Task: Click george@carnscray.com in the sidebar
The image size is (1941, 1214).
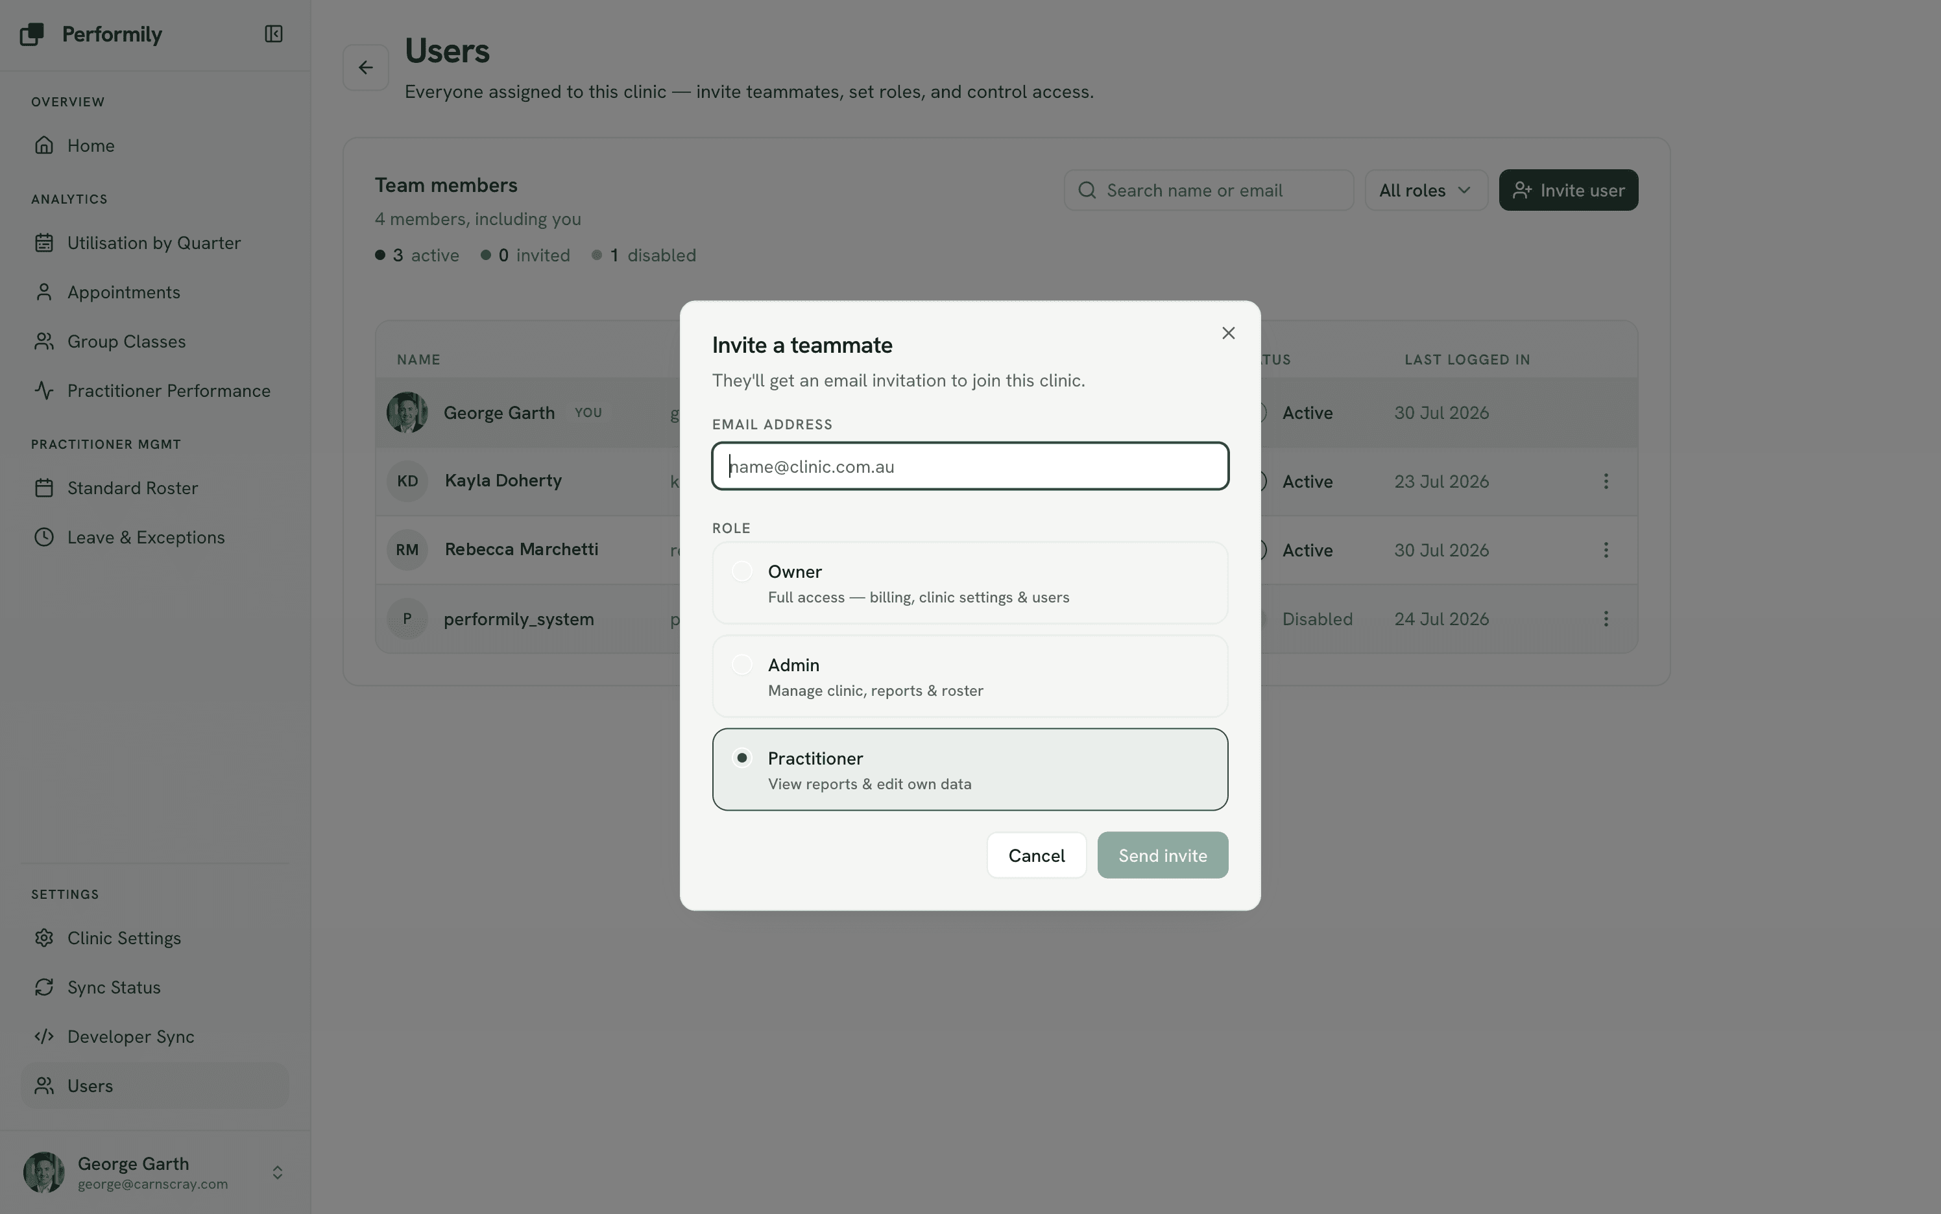Action: click(152, 1184)
